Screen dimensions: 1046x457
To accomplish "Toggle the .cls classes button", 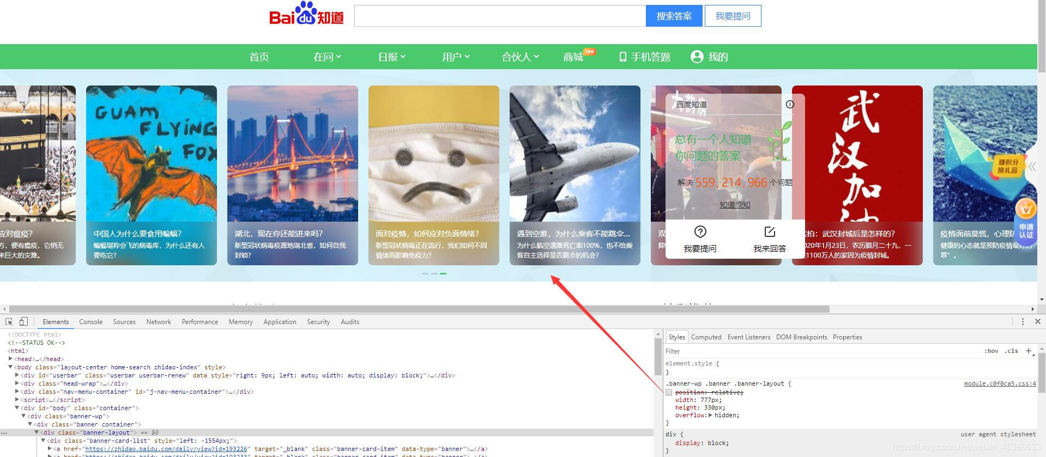I will 1012,351.
